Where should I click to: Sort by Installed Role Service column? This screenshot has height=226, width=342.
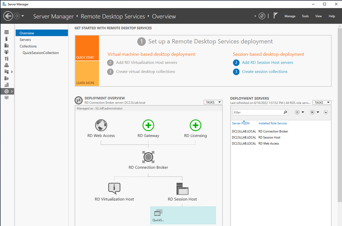[x=273, y=123]
